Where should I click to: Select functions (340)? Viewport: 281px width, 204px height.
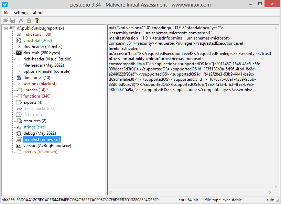point(37,96)
